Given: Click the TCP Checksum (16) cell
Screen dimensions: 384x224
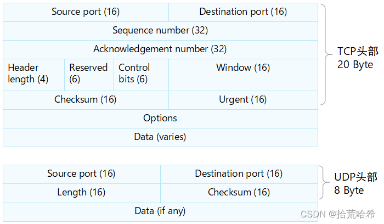Looking at the screenshot, I should [x=86, y=99].
